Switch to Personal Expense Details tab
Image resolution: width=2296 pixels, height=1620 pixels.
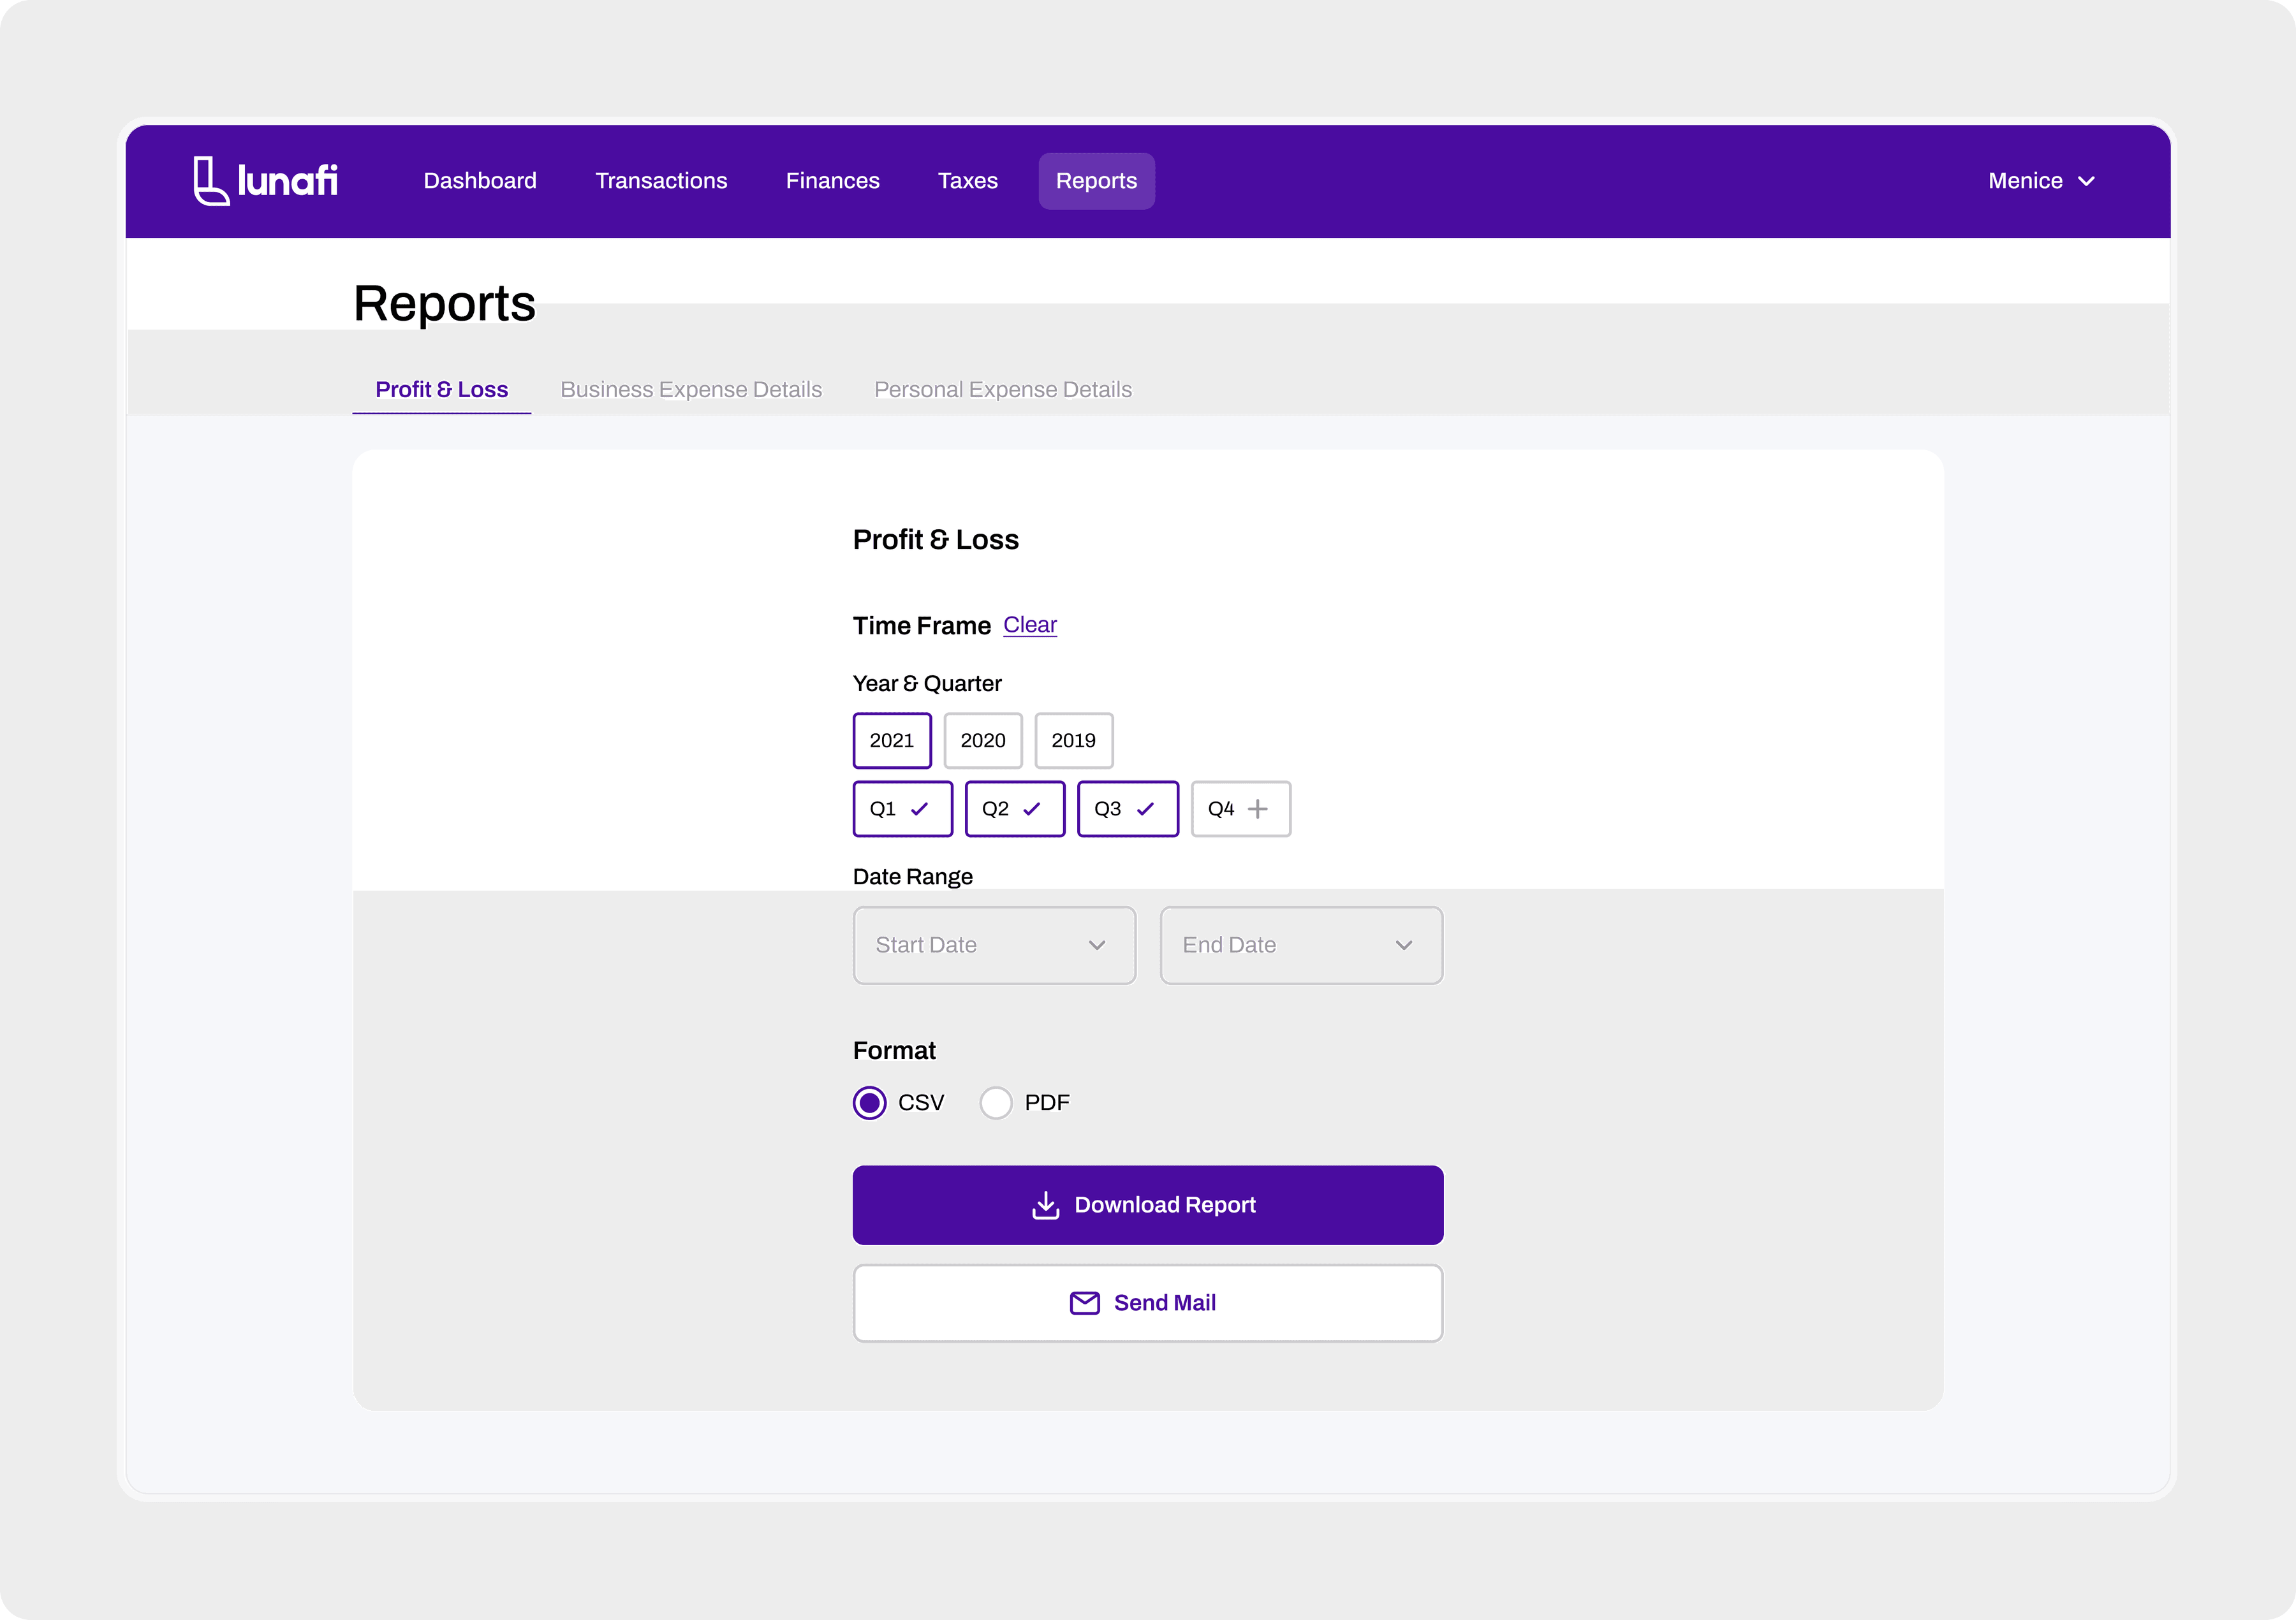(x=1003, y=390)
